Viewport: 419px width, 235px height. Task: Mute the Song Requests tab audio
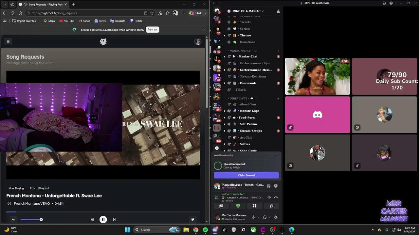click(25, 5)
